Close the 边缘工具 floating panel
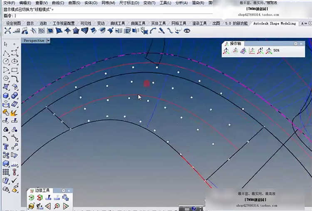This screenshot has height=211, width=312. pos(69,191)
